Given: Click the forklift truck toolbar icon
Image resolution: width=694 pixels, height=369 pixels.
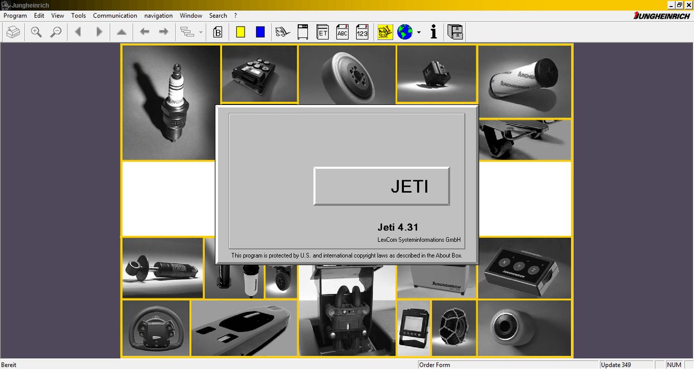Looking at the screenshot, I should 282,32.
